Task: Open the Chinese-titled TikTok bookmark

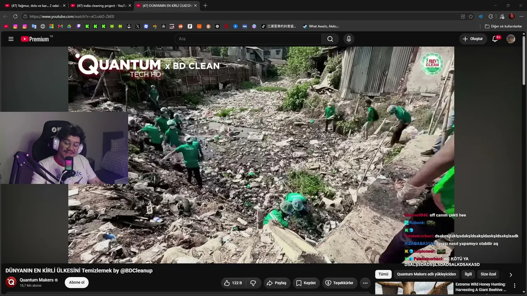Action: click(279, 26)
